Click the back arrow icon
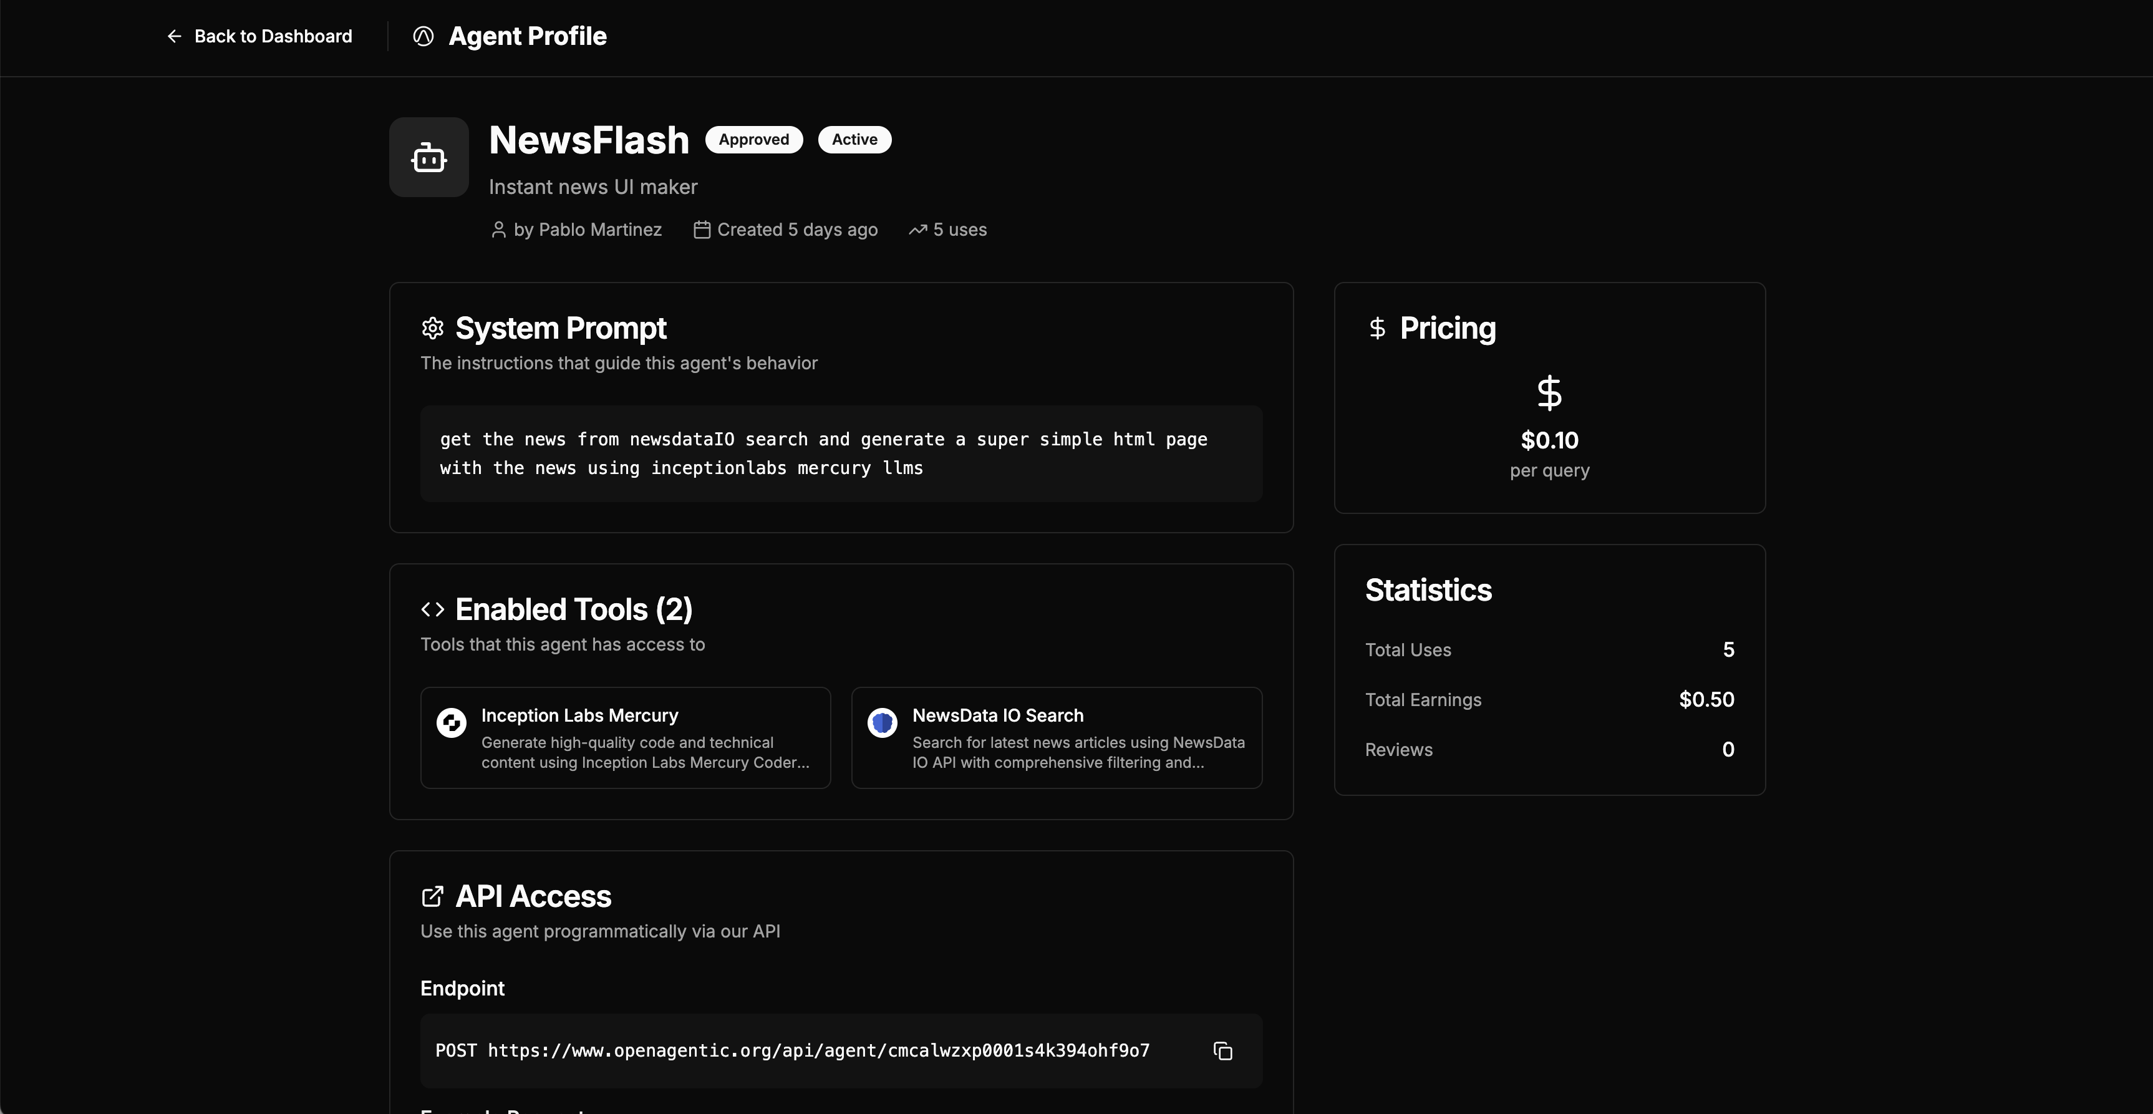2153x1114 pixels. [174, 36]
